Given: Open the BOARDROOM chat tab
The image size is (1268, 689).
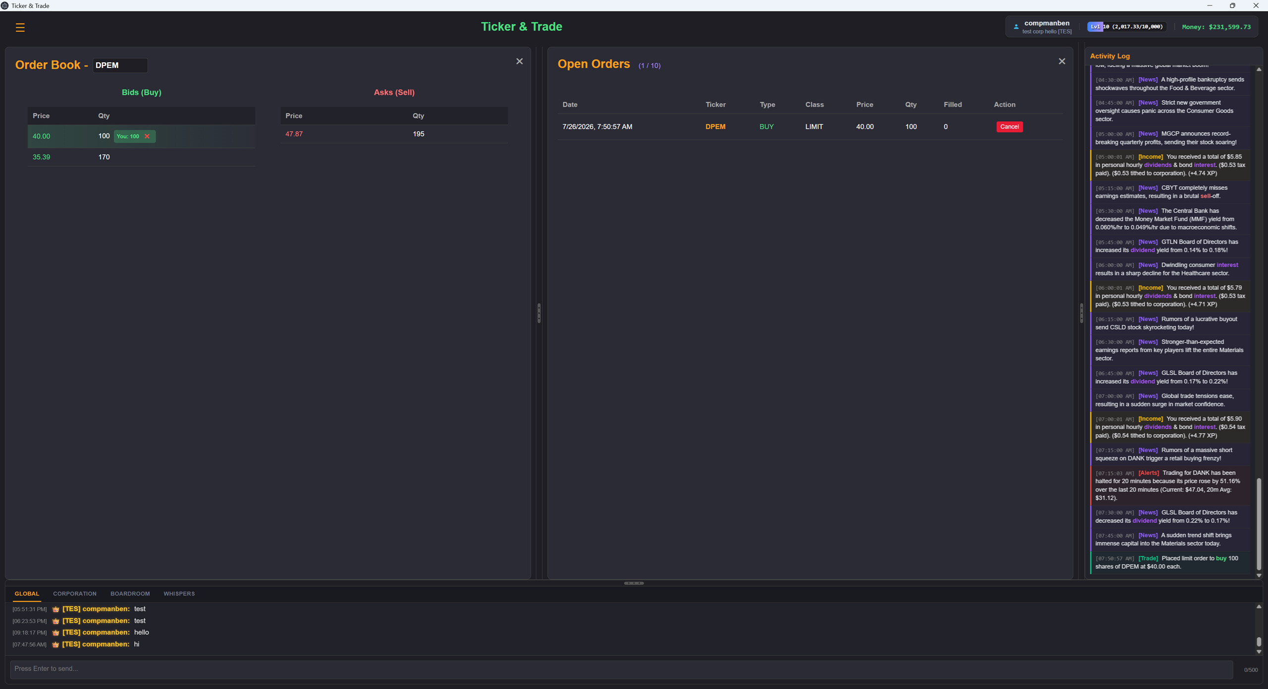Looking at the screenshot, I should [130, 593].
